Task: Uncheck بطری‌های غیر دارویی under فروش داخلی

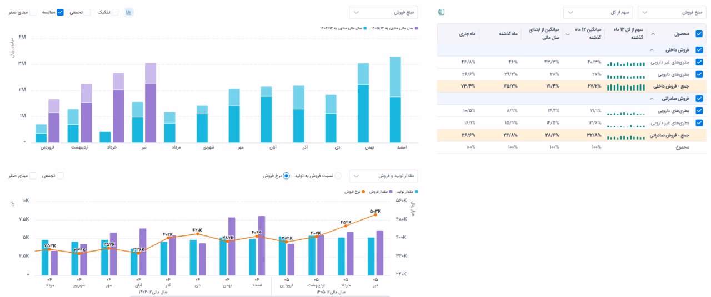Action: pos(699,62)
